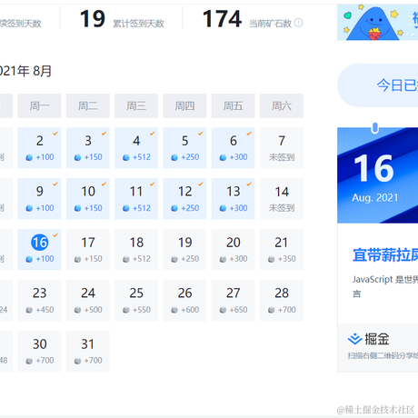The width and height of the screenshot is (418, 418).
Task: Click the 周一 weekday header
Action: coord(39,105)
